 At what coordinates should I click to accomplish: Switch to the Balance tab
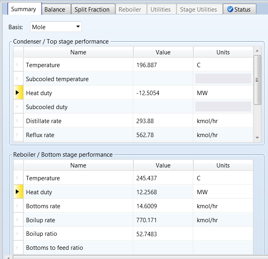click(x=55, y=10)
